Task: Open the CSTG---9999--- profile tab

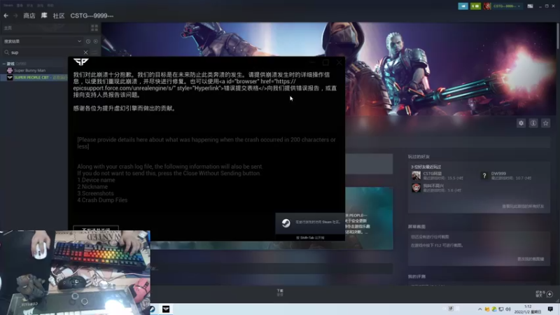Action: [92, 15]
